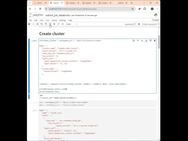Open the cell type dropdown showing Code
The image size is (188, 141).
click(x=72, y=24)
